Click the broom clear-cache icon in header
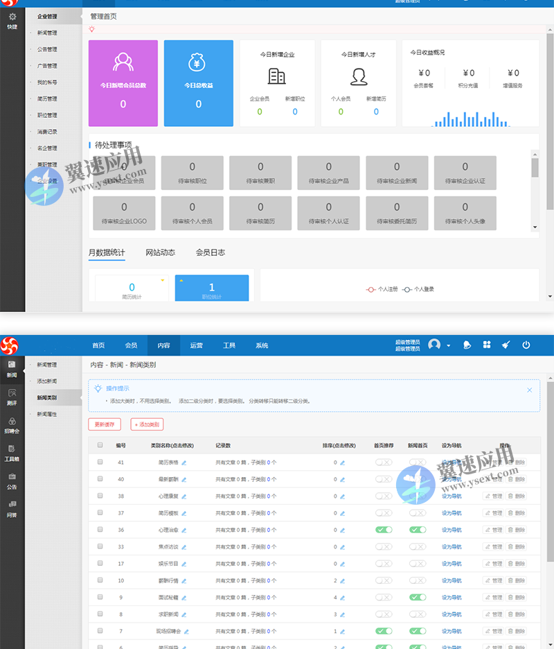The width and height of the screenshot is (554, 649). [x=506, y=345]
